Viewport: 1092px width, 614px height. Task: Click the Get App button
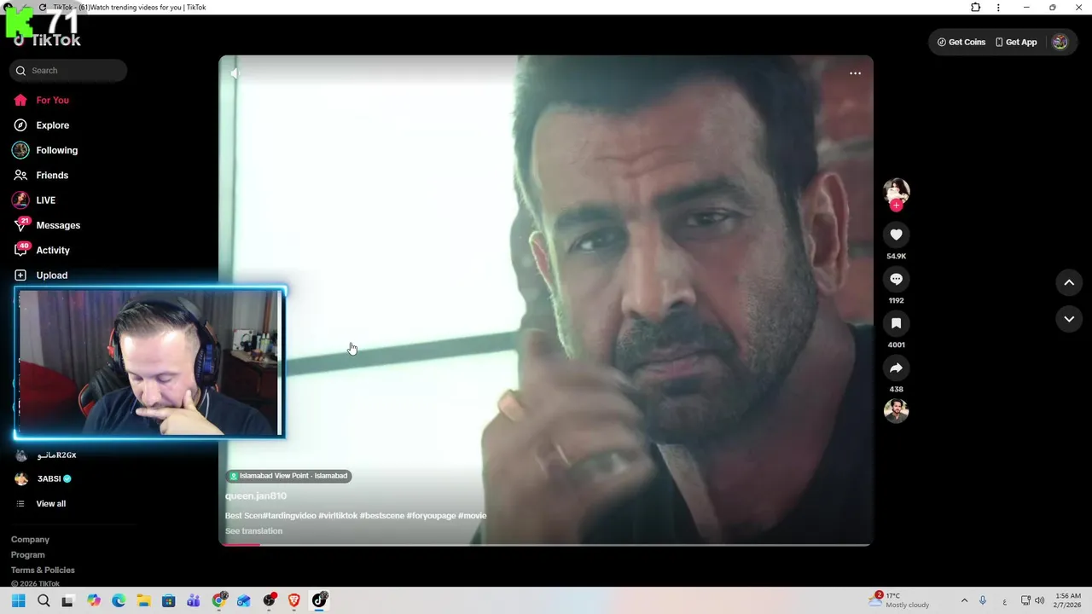pyautogui.click(x=1016, y=42)
